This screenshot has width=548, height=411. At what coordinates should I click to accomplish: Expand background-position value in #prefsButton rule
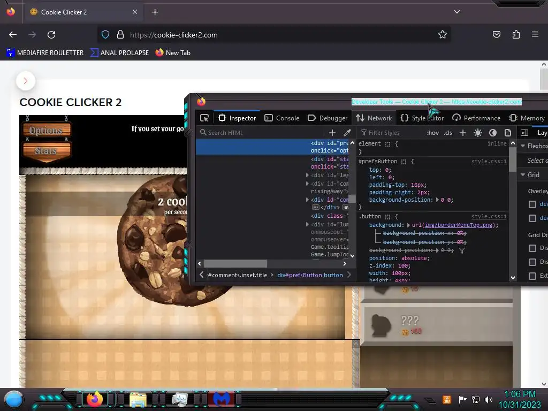(x=437, y=200)
